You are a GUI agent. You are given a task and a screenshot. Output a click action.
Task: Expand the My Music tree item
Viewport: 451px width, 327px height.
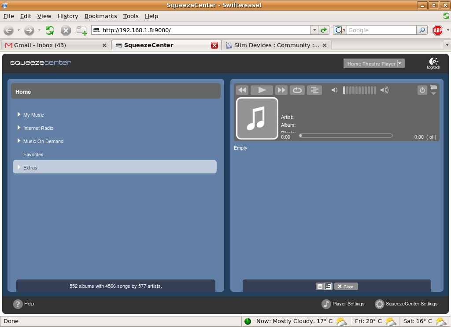(19, 114)
